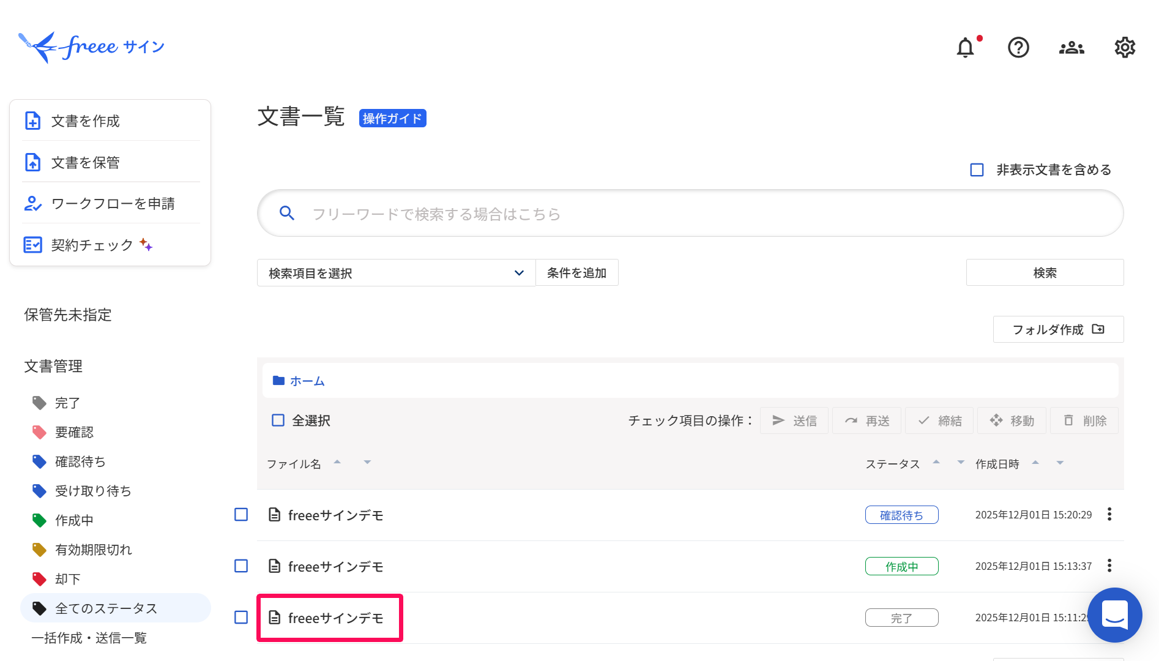The height and width of the screenshot is (661, 1159).
Task: Open the 検索項目を選択 dropdown
Action: coord(397,273)
